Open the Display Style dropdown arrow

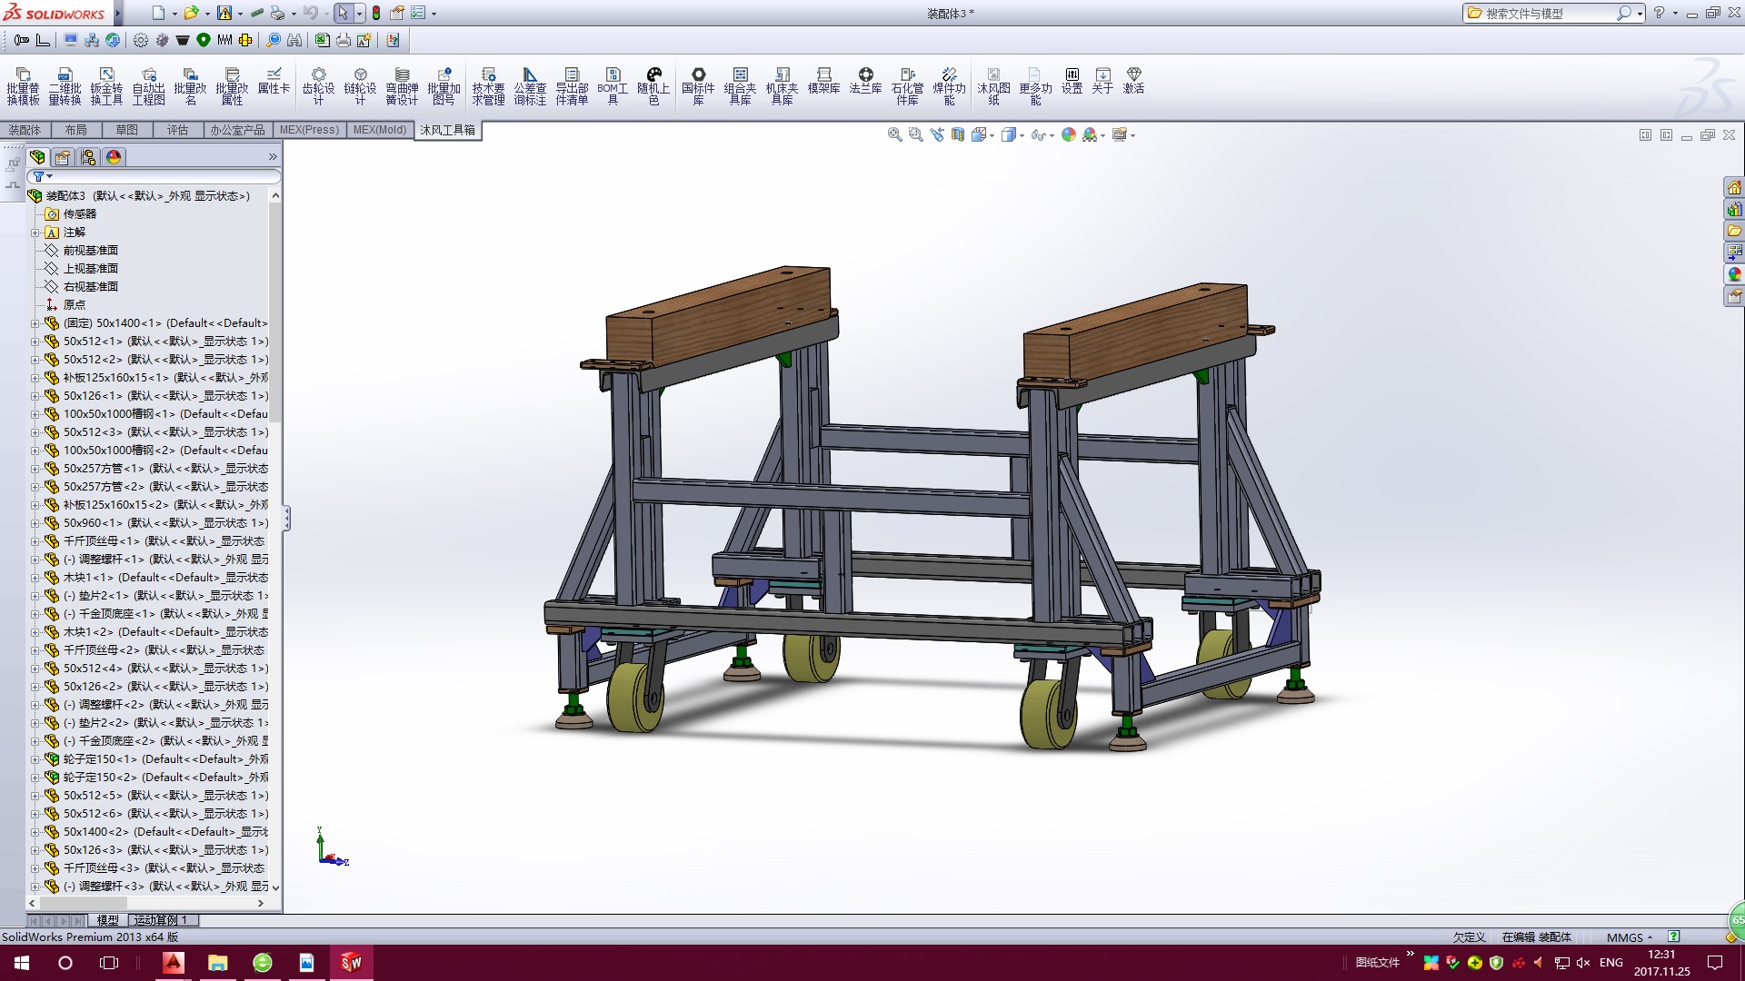point(1022,135)
